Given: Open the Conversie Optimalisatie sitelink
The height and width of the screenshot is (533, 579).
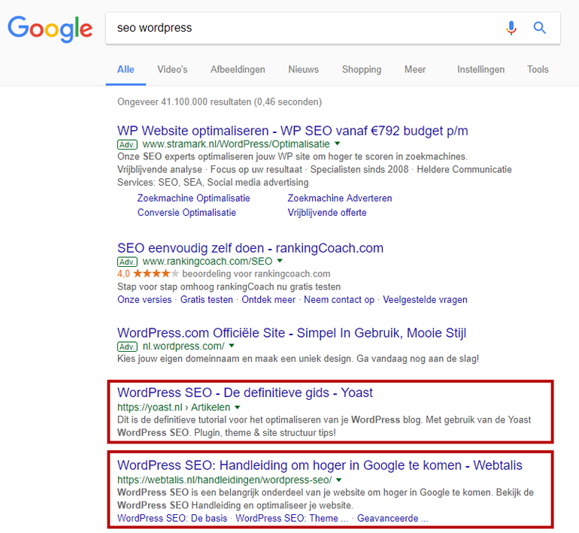Looking at the screenshot, I should click(186, 213).
